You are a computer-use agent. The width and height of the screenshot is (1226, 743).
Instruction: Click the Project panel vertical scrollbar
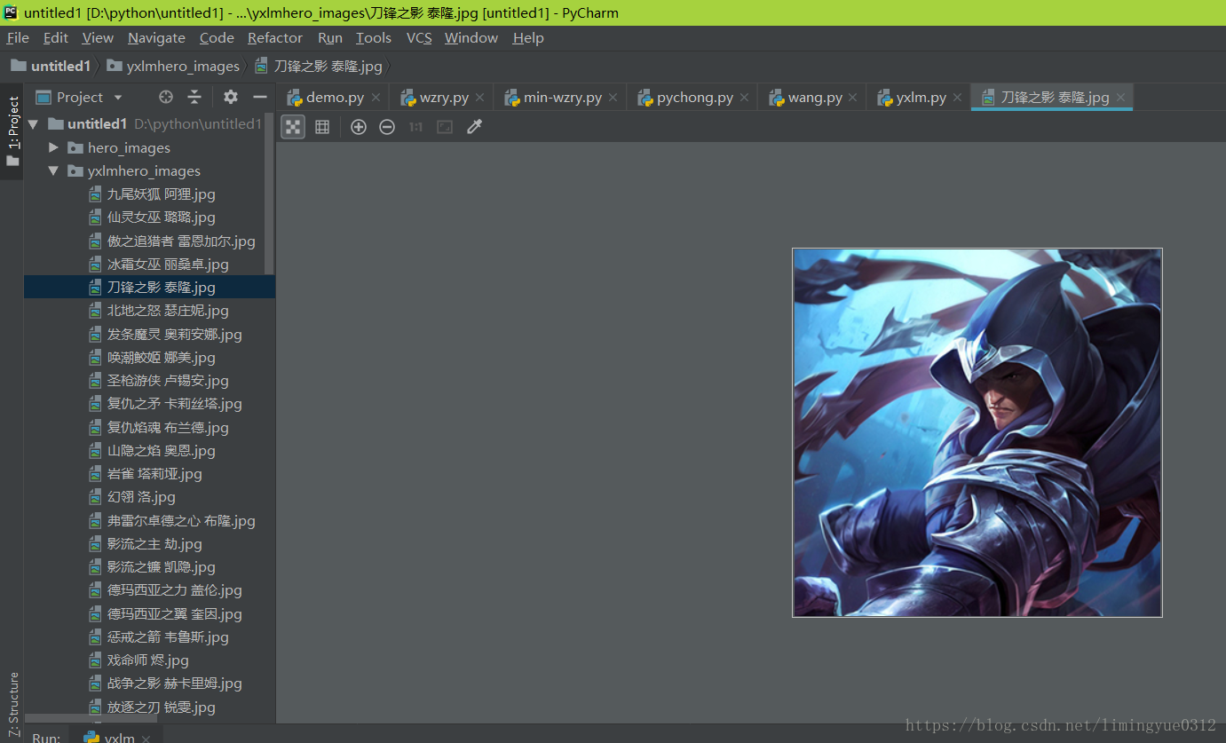click(x=269, y=193)
